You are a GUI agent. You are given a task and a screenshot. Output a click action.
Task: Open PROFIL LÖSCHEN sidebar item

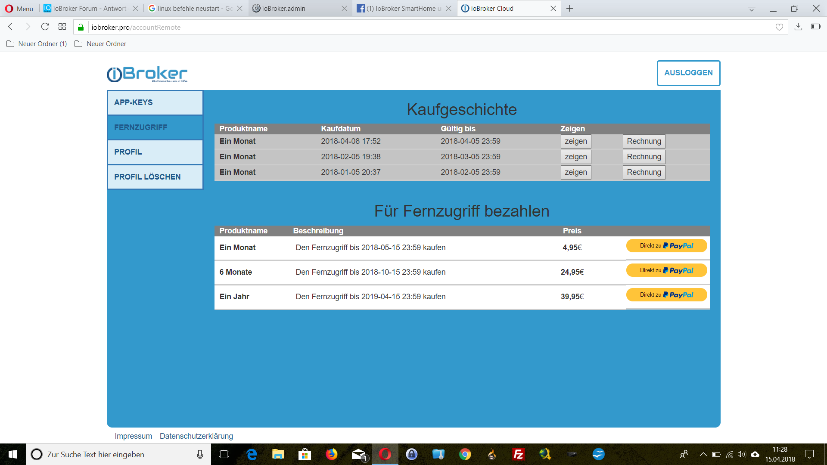pyautogui.click(x=155, y=177)
